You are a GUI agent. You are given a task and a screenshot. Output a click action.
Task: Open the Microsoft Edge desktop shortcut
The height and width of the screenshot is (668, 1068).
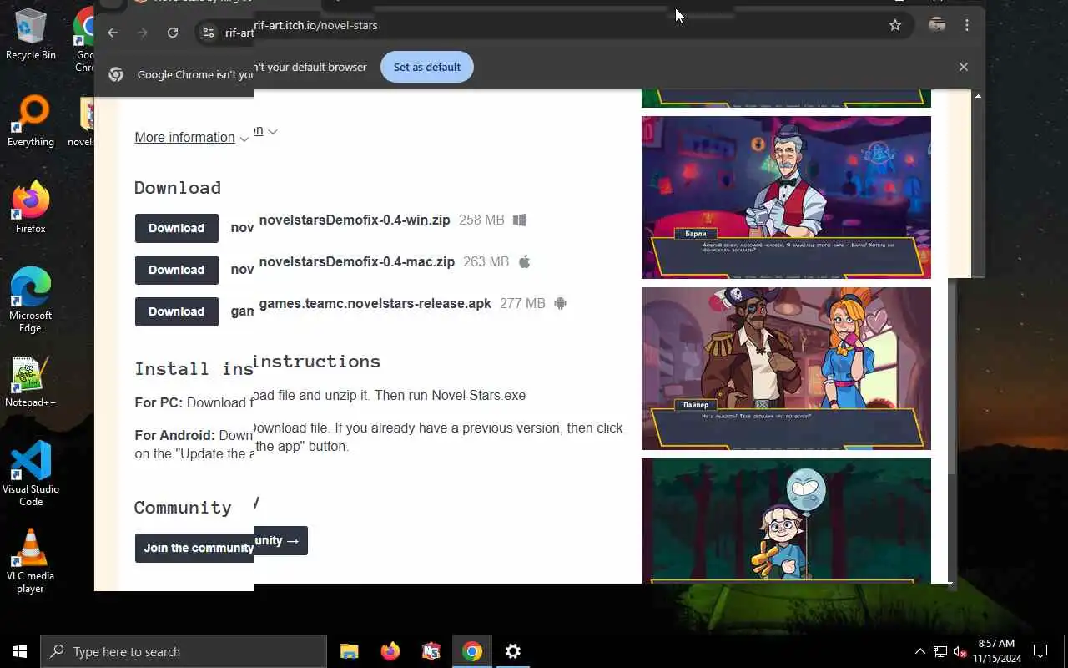[31, 300]
